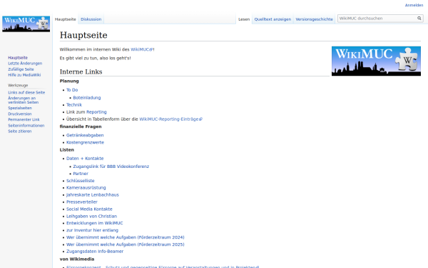Open the Technik link
The height and width of the screenshot is (268, 428).
coord(74,105)
